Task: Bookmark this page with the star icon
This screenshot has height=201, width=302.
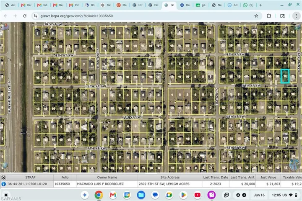Action: [256, 16]
